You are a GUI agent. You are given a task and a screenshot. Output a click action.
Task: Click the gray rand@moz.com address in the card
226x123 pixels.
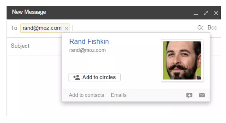(87, 50)
